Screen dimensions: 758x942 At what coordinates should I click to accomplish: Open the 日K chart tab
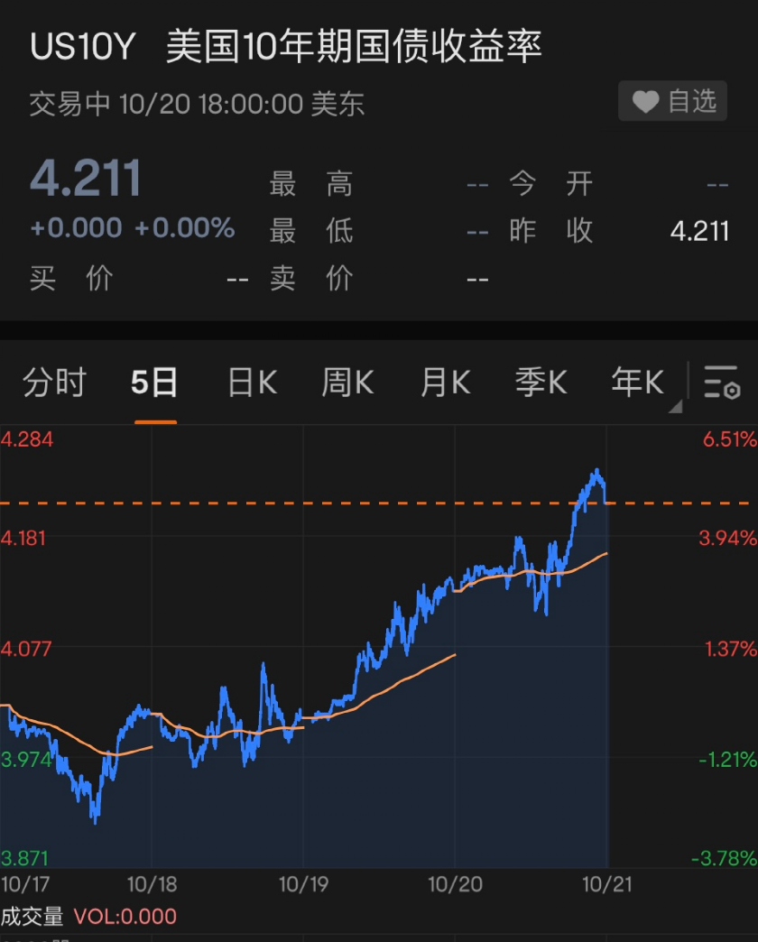click(x=252, y=383)
